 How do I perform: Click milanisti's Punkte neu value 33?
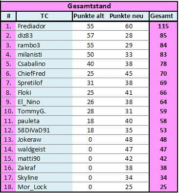tap(129, 54)
